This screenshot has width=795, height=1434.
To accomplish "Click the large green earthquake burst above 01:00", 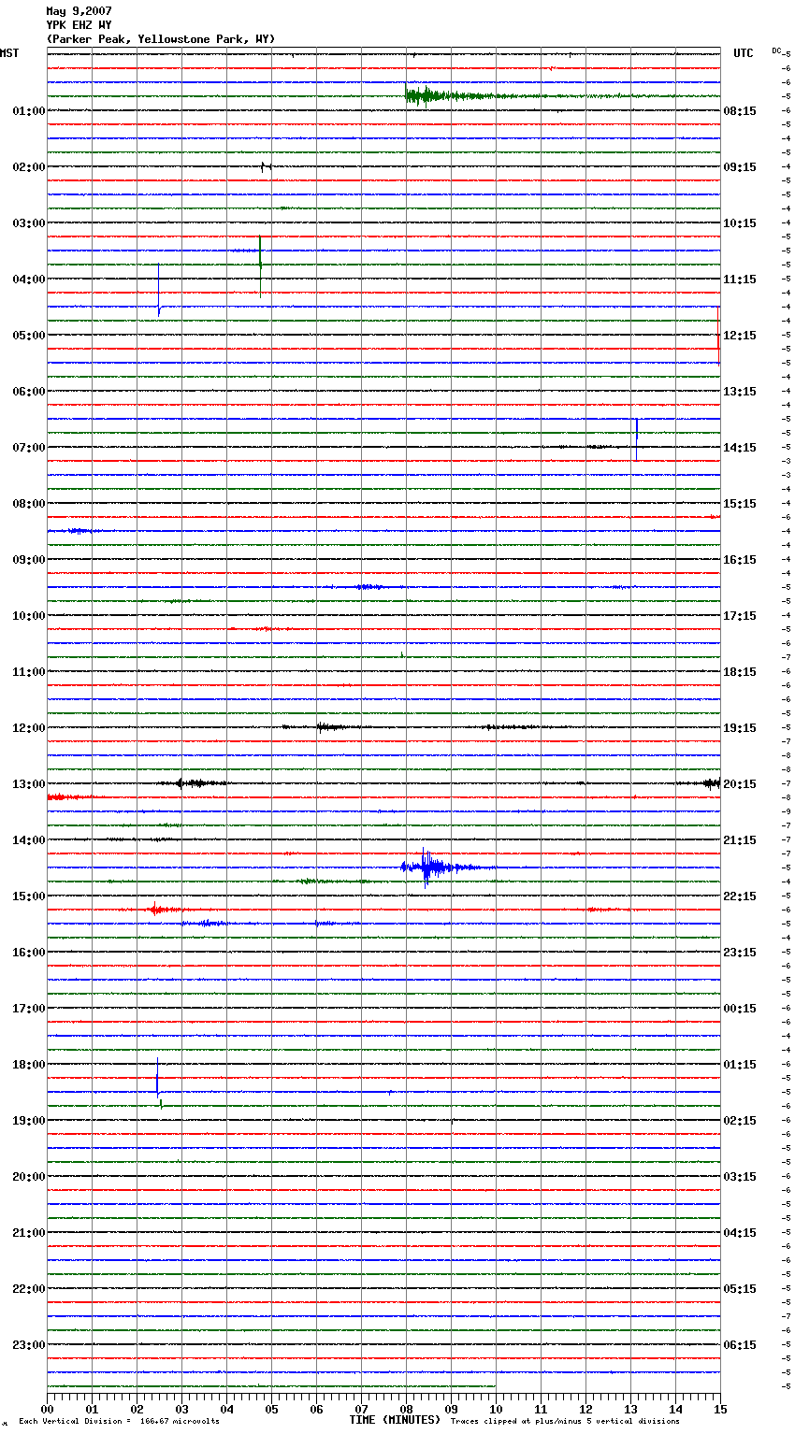I will [x=449, y=94].
